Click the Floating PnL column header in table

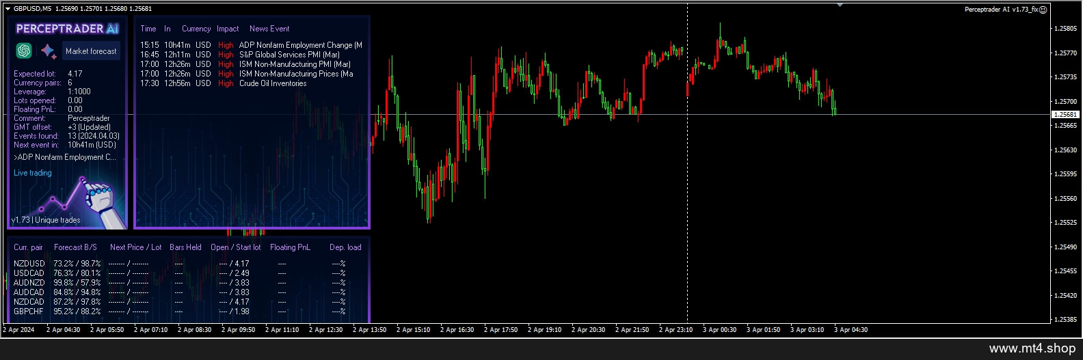tap(290, 247)
